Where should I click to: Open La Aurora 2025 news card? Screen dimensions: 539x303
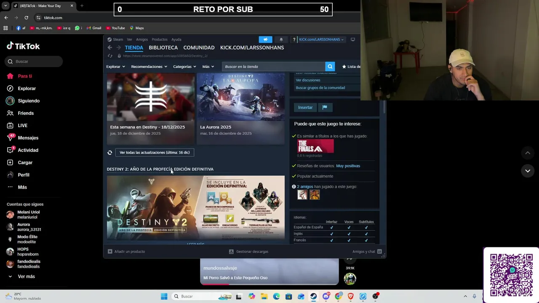pyautogui.click(x=240, y=109)
